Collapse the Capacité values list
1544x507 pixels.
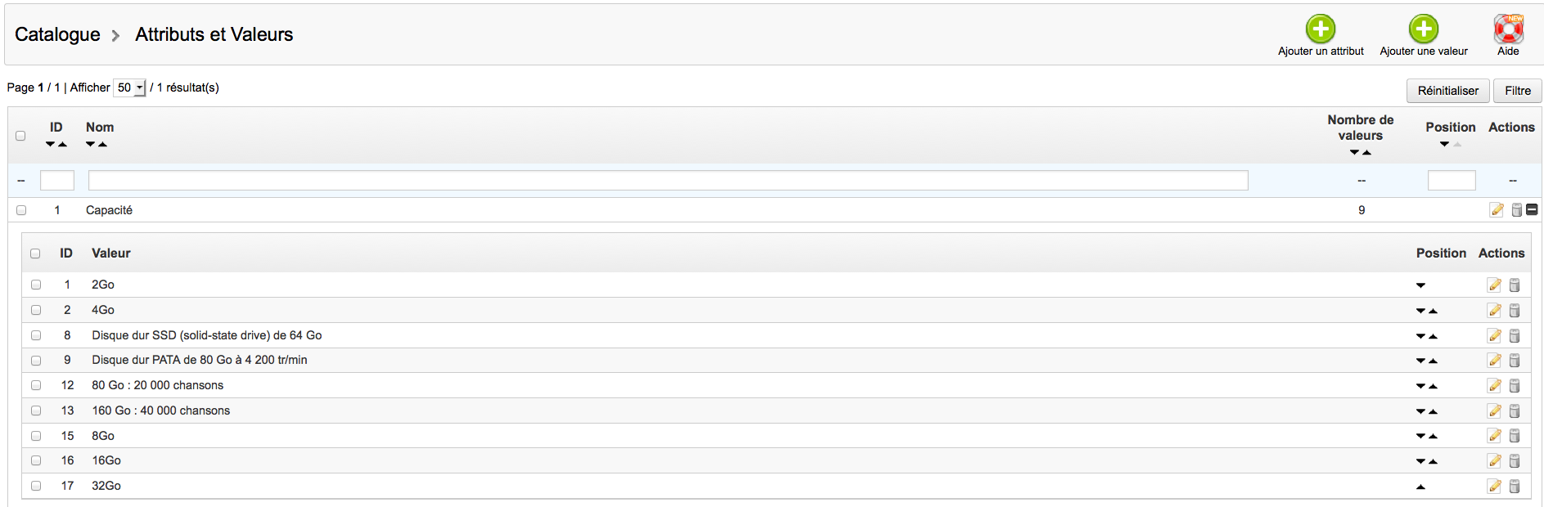pos(1532,209)
